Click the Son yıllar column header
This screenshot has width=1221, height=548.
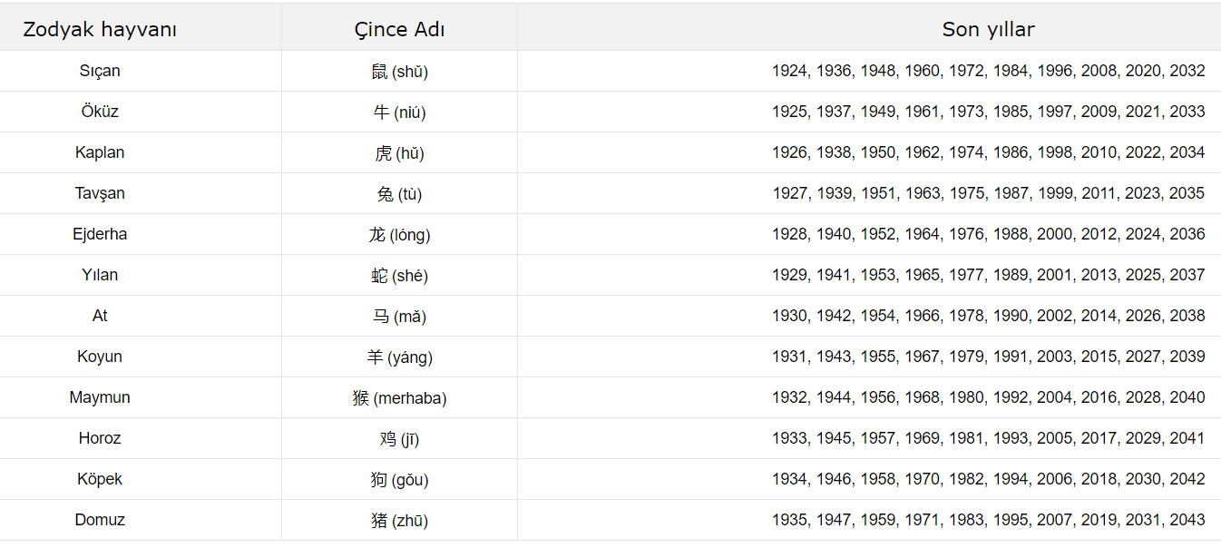988,29
